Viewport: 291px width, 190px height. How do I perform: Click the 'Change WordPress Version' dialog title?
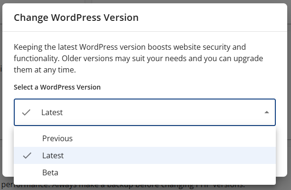[76, 18]
